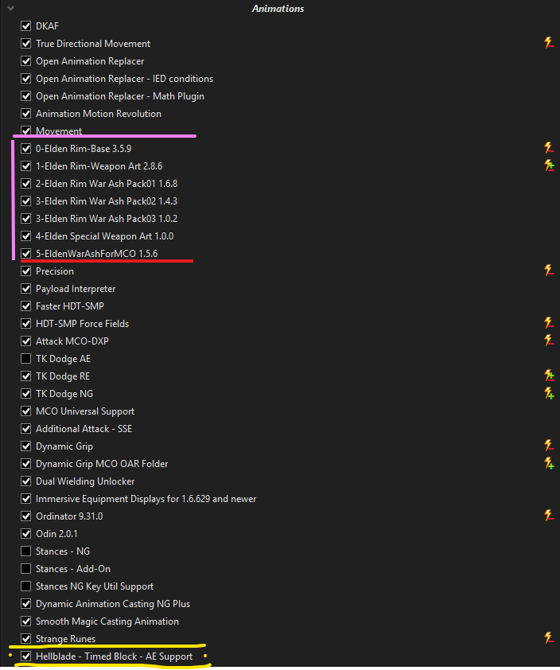Uncheck True Directional Movement

click(x=26, y=44)
